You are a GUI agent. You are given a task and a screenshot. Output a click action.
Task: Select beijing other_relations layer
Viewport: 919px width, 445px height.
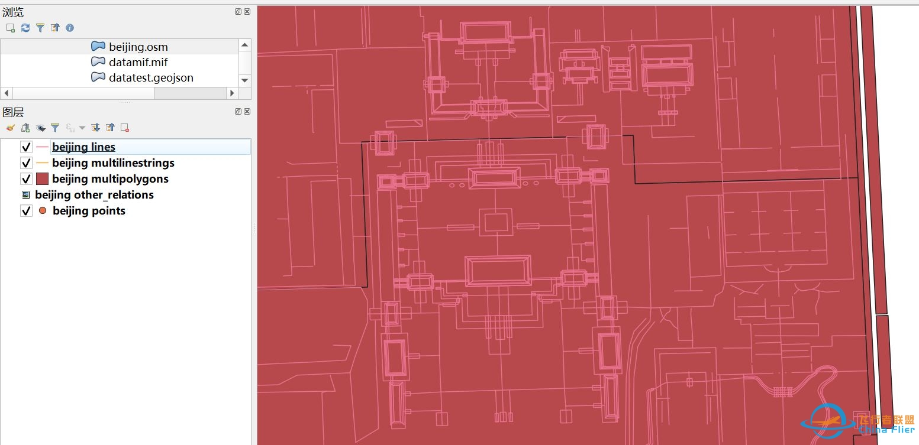click(94, 195)
